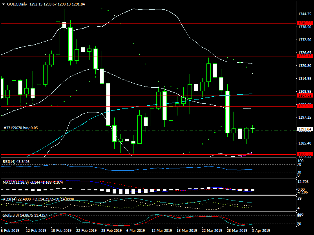Click the -7.106 MACD scale value
Viewport: 314px width, 235px height.
coord(303,192)
